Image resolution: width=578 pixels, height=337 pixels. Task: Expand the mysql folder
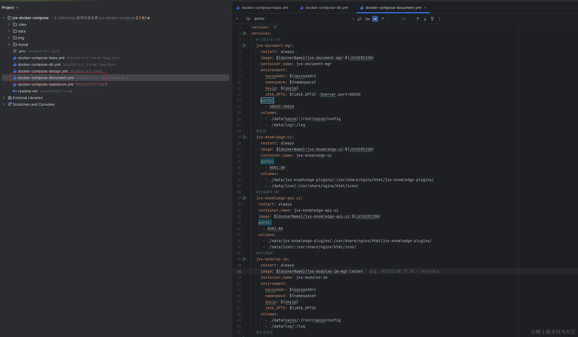(x=9, y=44)
